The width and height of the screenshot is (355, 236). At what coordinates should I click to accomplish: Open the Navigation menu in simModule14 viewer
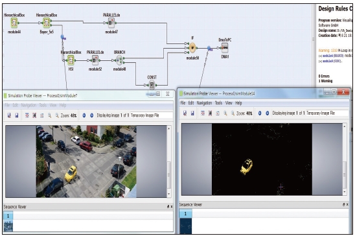pos(204,103)
